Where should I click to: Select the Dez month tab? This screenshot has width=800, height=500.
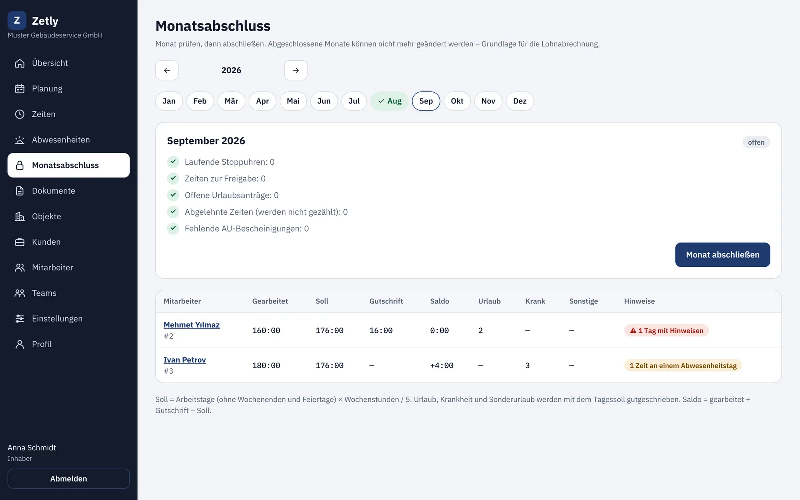click(x=520, y=101)
